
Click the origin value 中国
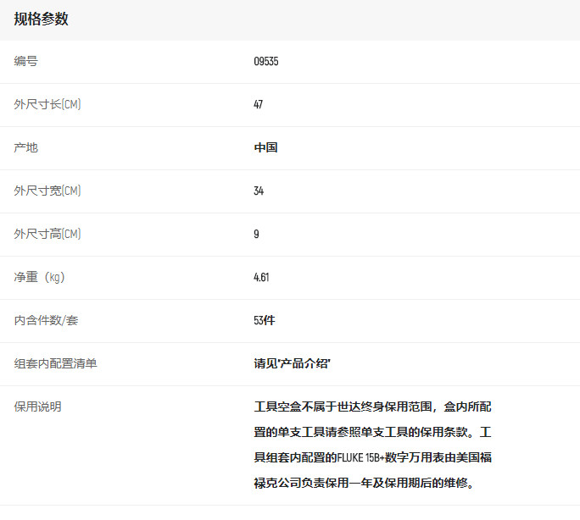(x=265, y=147)
